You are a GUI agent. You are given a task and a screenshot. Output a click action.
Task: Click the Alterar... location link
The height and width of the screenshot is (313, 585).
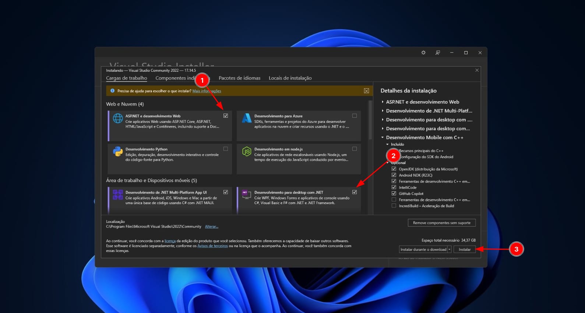[212, 227]
